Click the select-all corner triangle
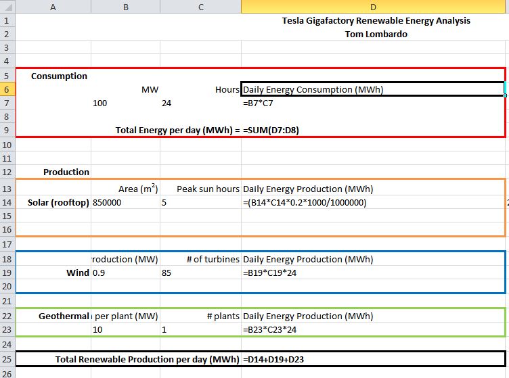Viewport: 509px width, 378px height. (x=8, y=7)
